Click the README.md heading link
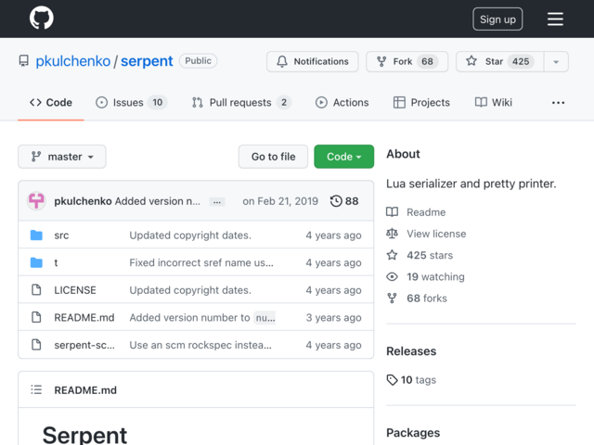Screen dimensions: 594x445 pos(85,390)
